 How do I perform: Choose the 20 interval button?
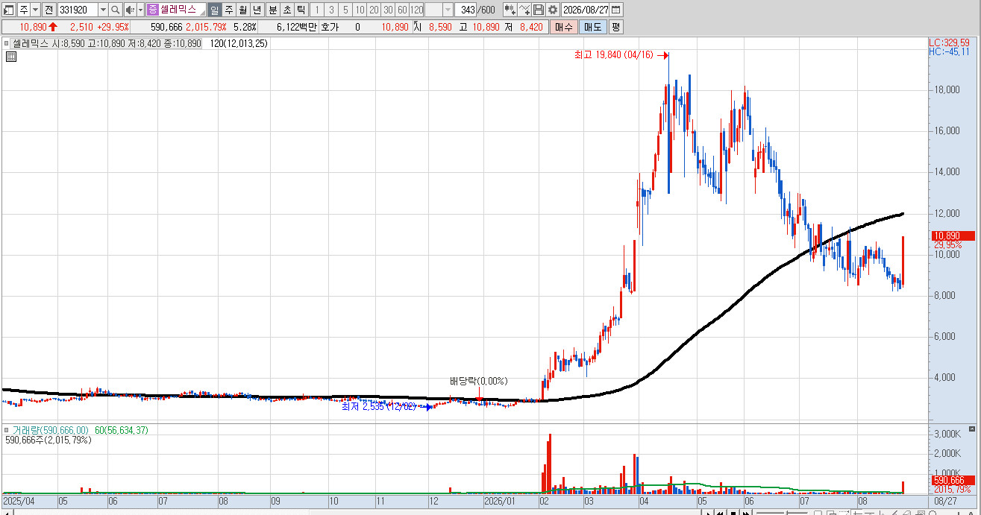coord(374,10)
